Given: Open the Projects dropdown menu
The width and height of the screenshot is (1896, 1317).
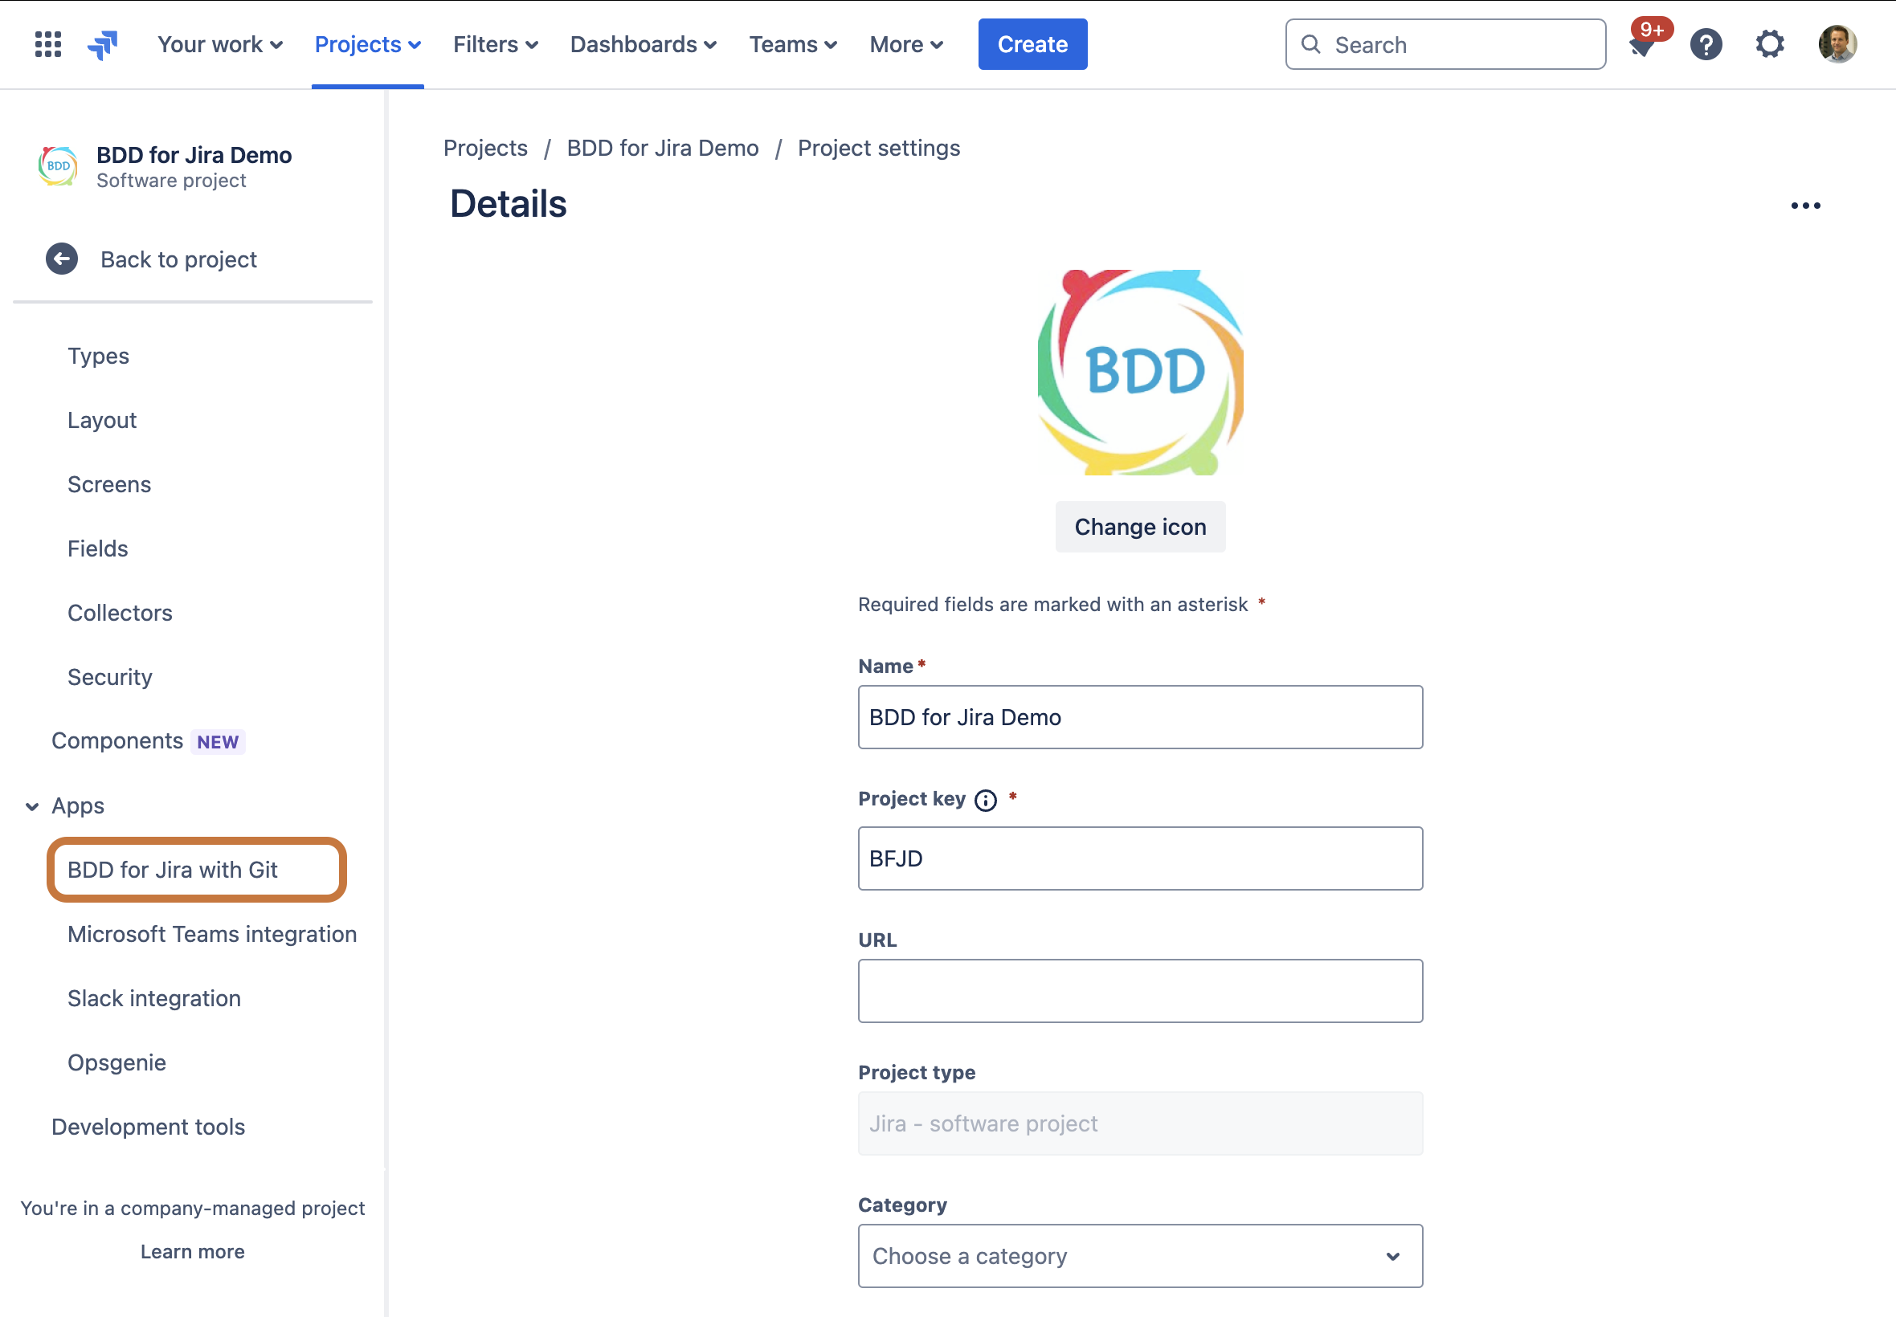Looking at the screenshot, I should pyautogui.click(x=368, y=44).
